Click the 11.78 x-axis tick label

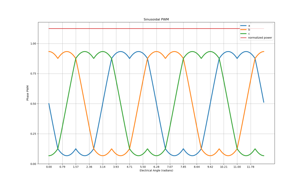coord(250,167)
